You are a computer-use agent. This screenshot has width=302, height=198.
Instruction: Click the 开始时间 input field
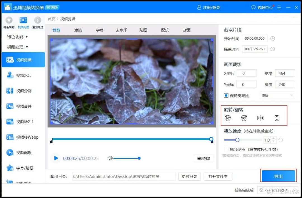[255, 38]
